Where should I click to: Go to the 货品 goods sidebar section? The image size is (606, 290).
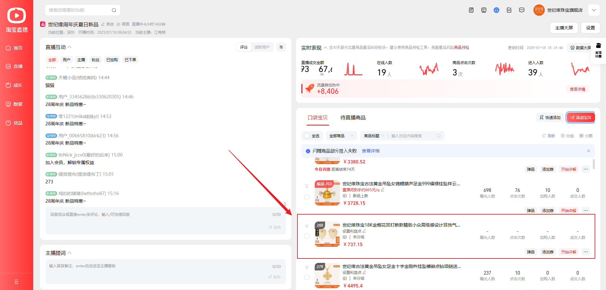pos(9,123)
